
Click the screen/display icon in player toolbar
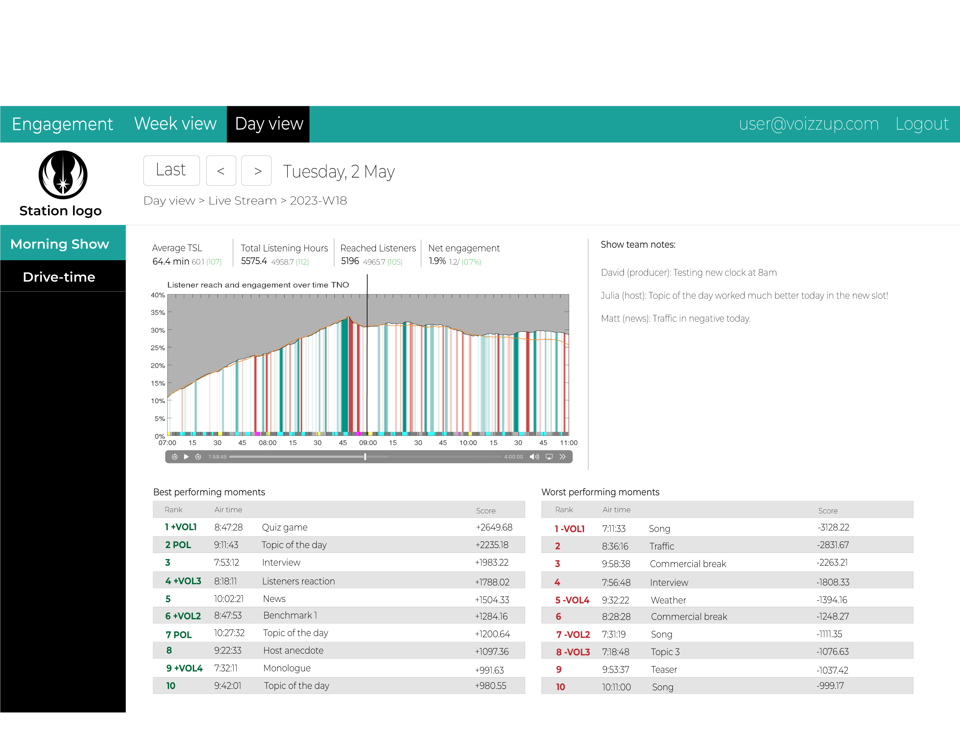tap(554, 456)
